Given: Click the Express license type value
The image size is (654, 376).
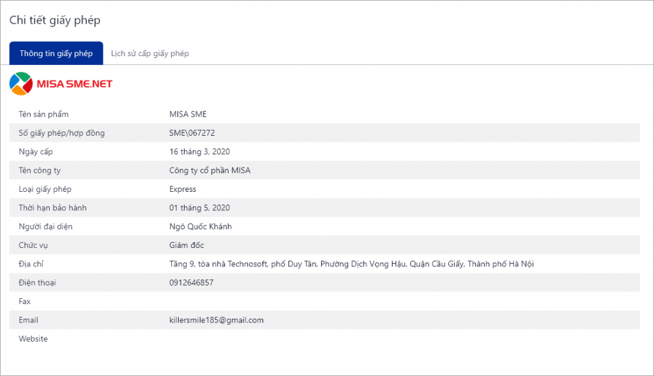Looking at the screenshot, I should point(183,189).
